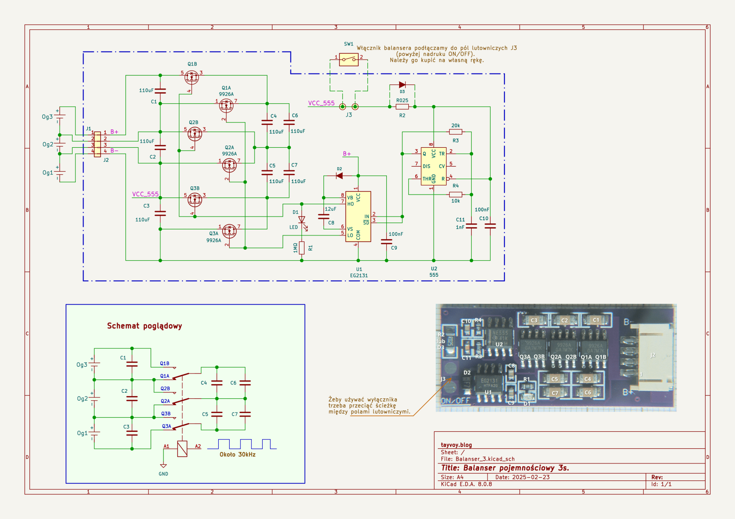Click the D1 LED symbol
The image size is (735, 519).
302,220
